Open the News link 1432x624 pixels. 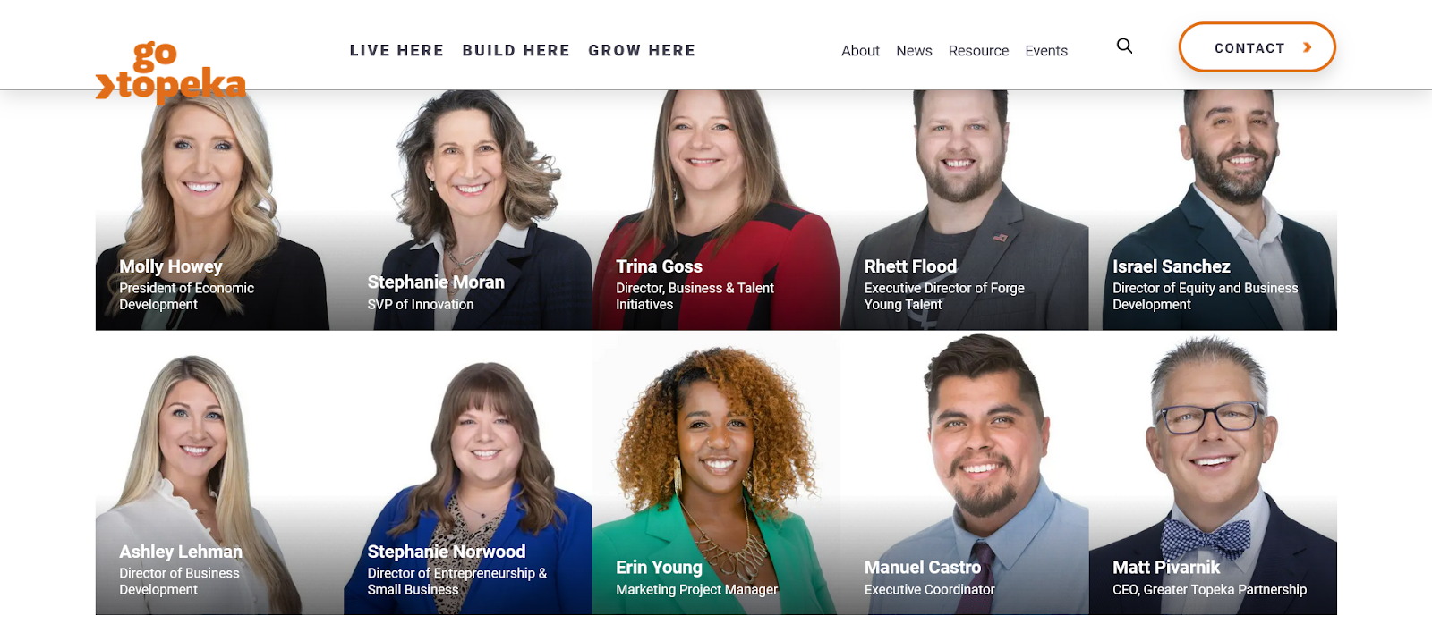914,51
